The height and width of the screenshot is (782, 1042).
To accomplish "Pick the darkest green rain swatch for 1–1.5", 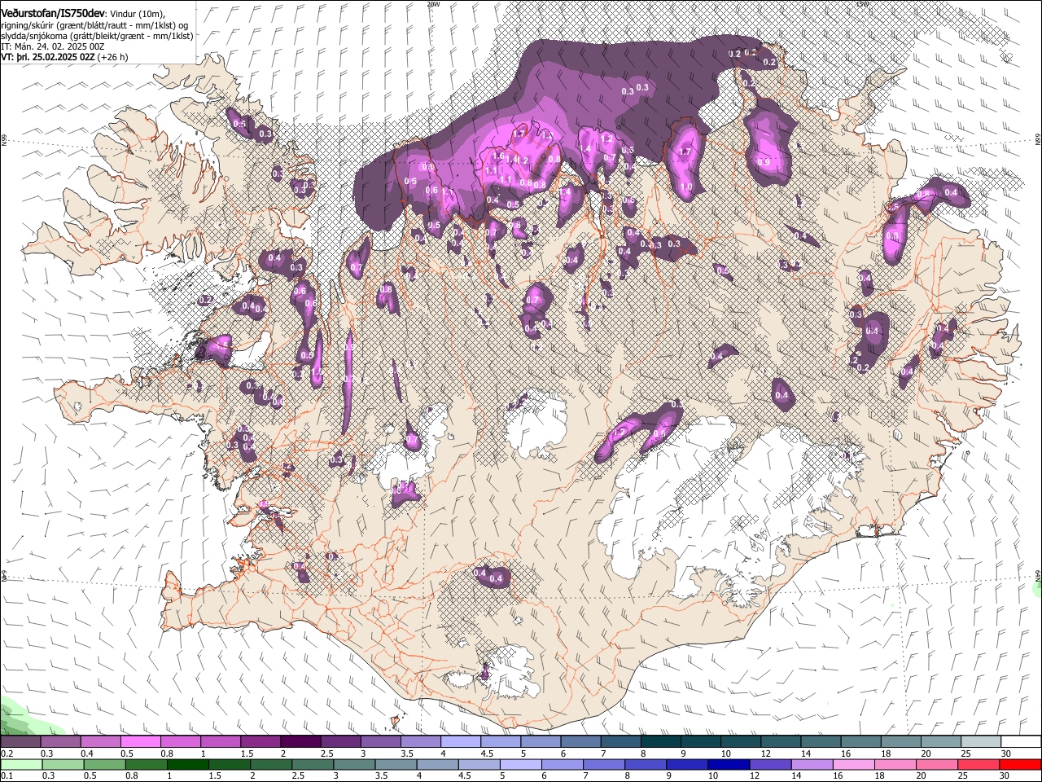I will [187, 765].
